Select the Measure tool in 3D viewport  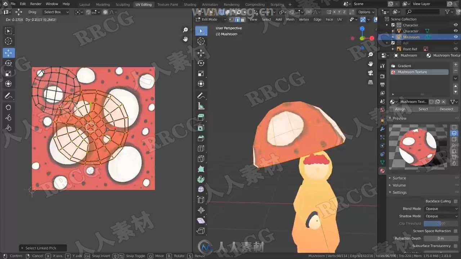pos(201,106)
